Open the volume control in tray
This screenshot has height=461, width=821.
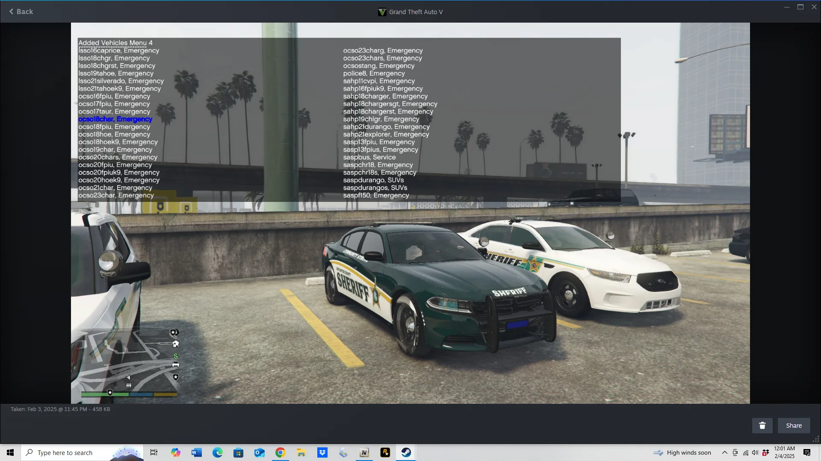tap(755, 452)
